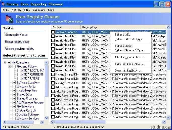Collapse the My Computers tree node

pos(5,62)
